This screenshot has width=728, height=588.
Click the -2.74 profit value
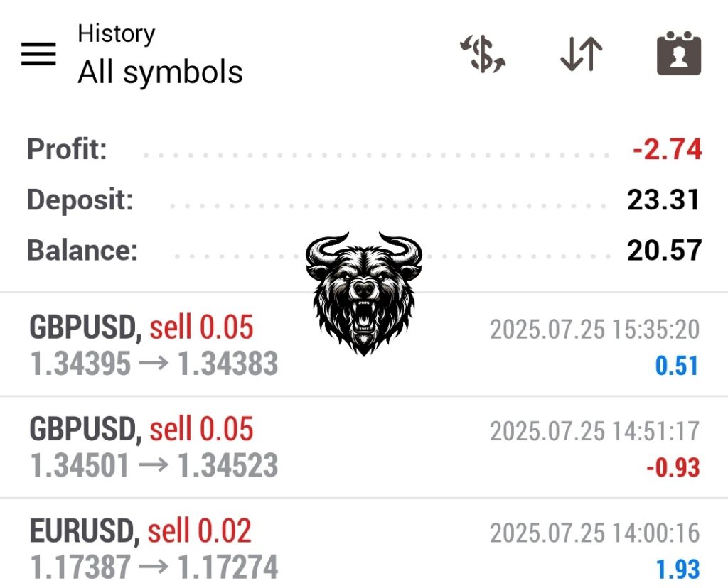[x=667, y=150]
